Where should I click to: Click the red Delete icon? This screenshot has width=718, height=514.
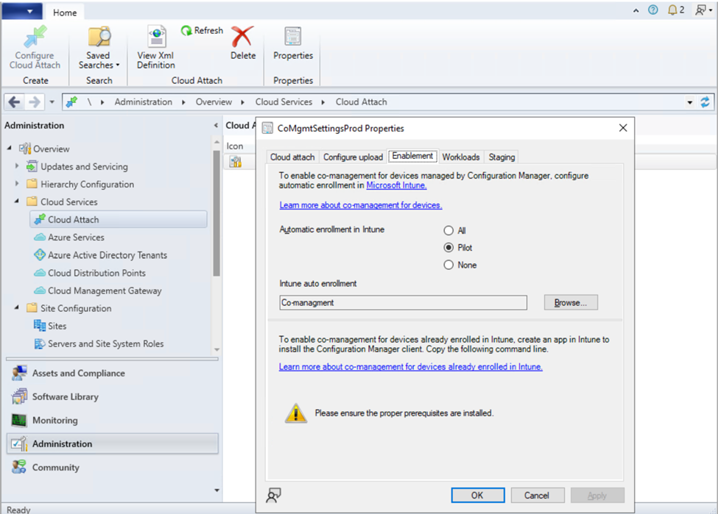tap(243, 37)
